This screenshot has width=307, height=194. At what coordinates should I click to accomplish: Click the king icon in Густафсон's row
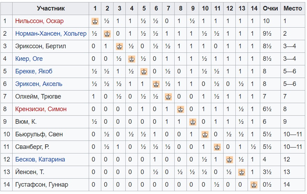[x=254, y=185]
